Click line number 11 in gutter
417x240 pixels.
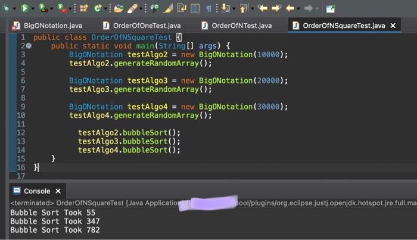21,124
